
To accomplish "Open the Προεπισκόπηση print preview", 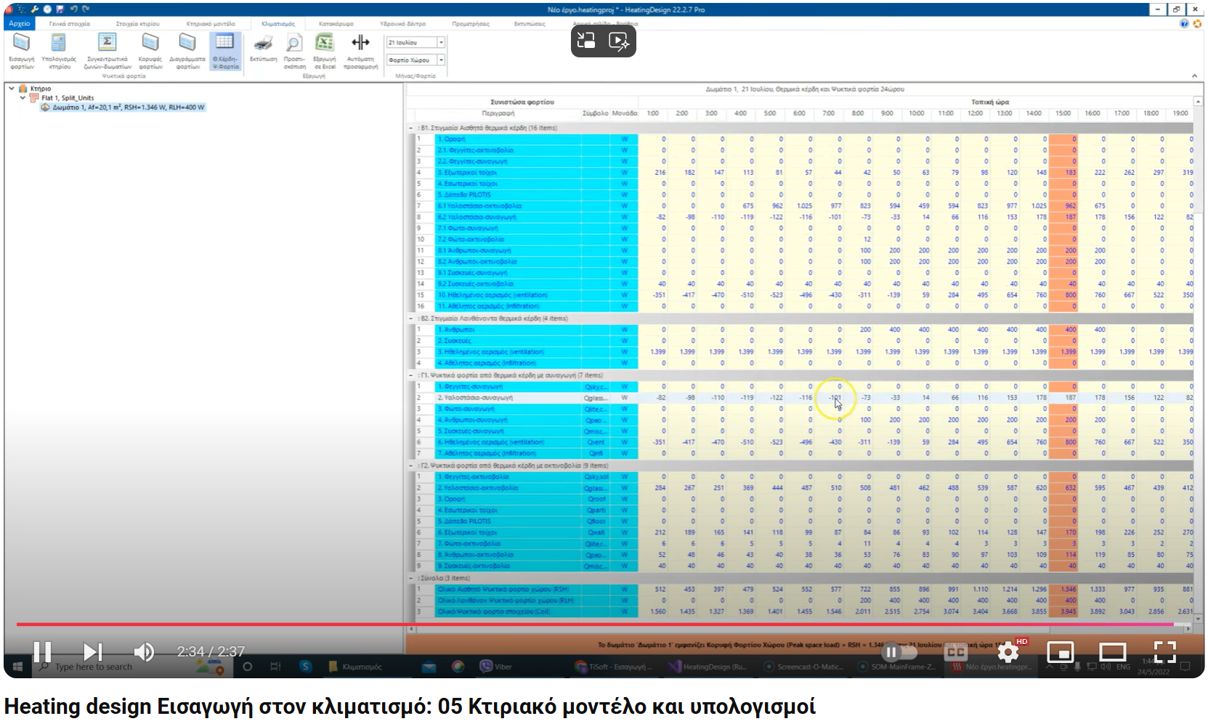I will 293,49.
